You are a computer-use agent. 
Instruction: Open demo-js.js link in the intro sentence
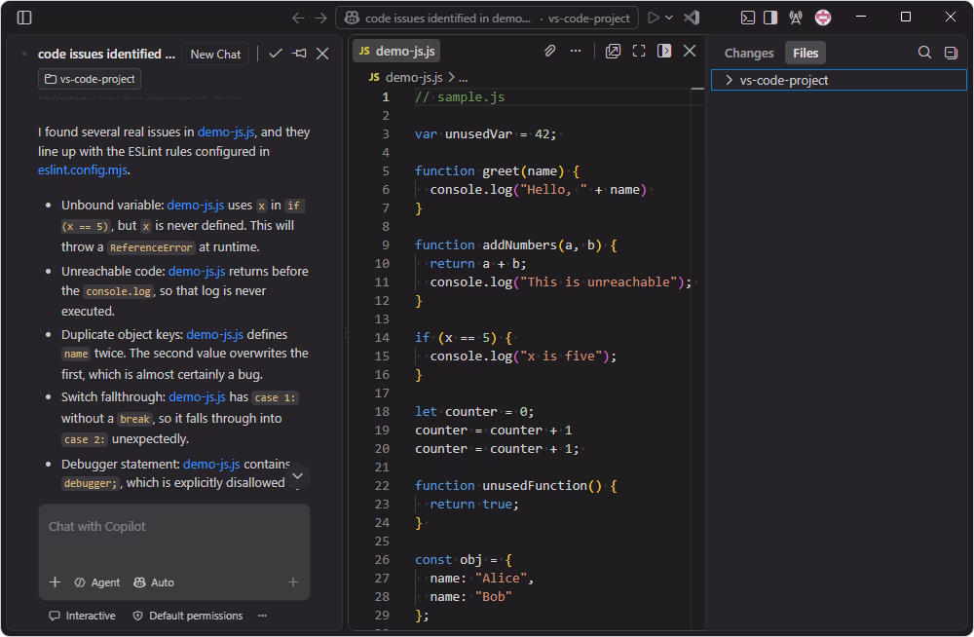click(x=226, y=131)
